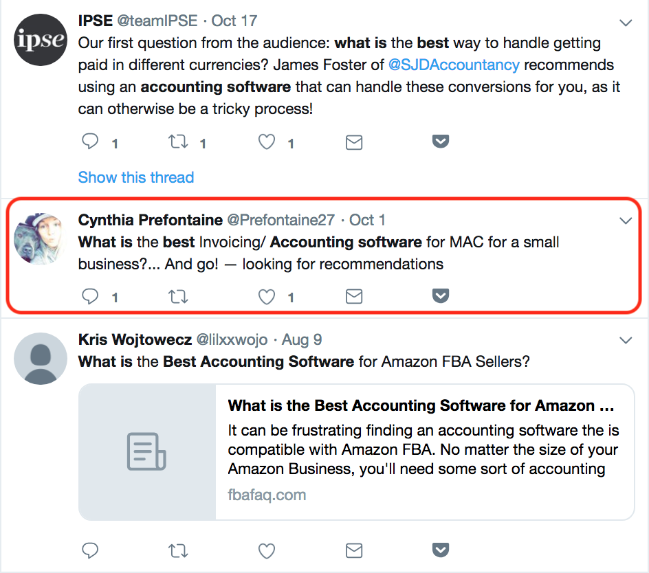Retweet Cynthia Prefontaine's tweet
649x573 pixels.
click(179, 296)
